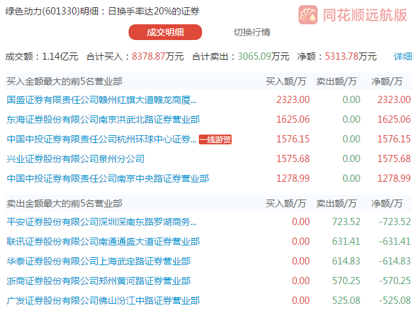Viewport: 418px width, 315px height.
Task: Click net value -525.08 in 广发证券 row
Action: (x=395, y=301)
